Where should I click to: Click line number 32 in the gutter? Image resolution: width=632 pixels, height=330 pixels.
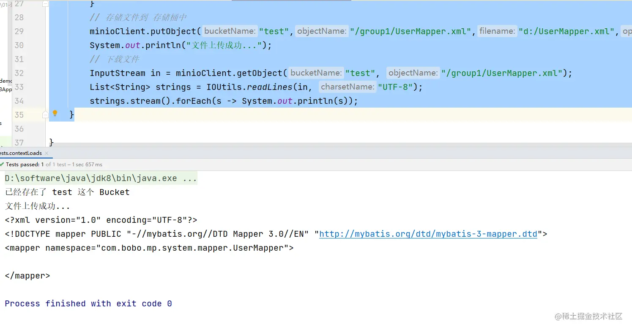[19, 73]
